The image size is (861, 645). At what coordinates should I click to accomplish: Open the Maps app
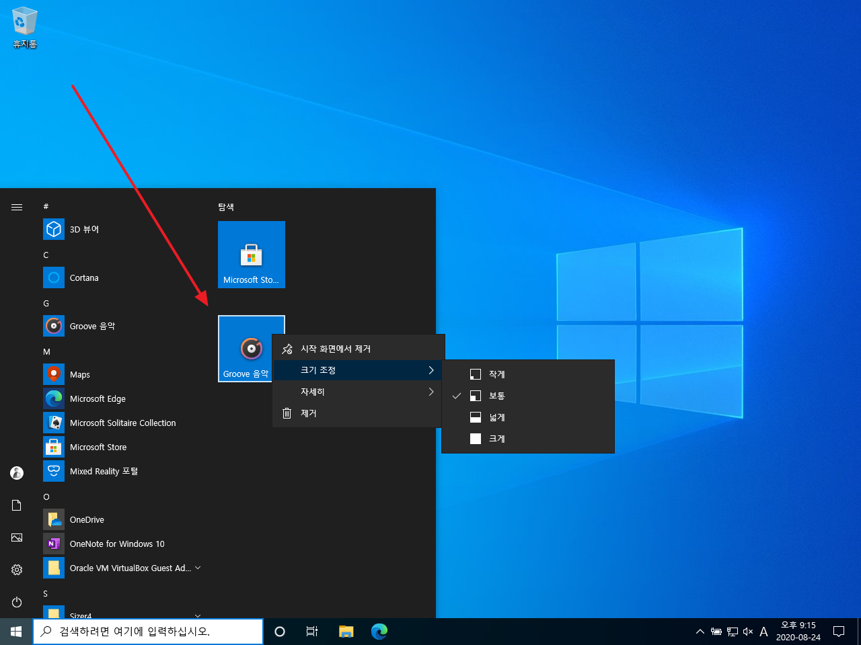(x=122, y=374)
